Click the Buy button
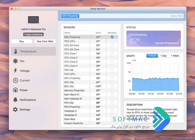This screenshot has width=195, height=140. (22, 41)
